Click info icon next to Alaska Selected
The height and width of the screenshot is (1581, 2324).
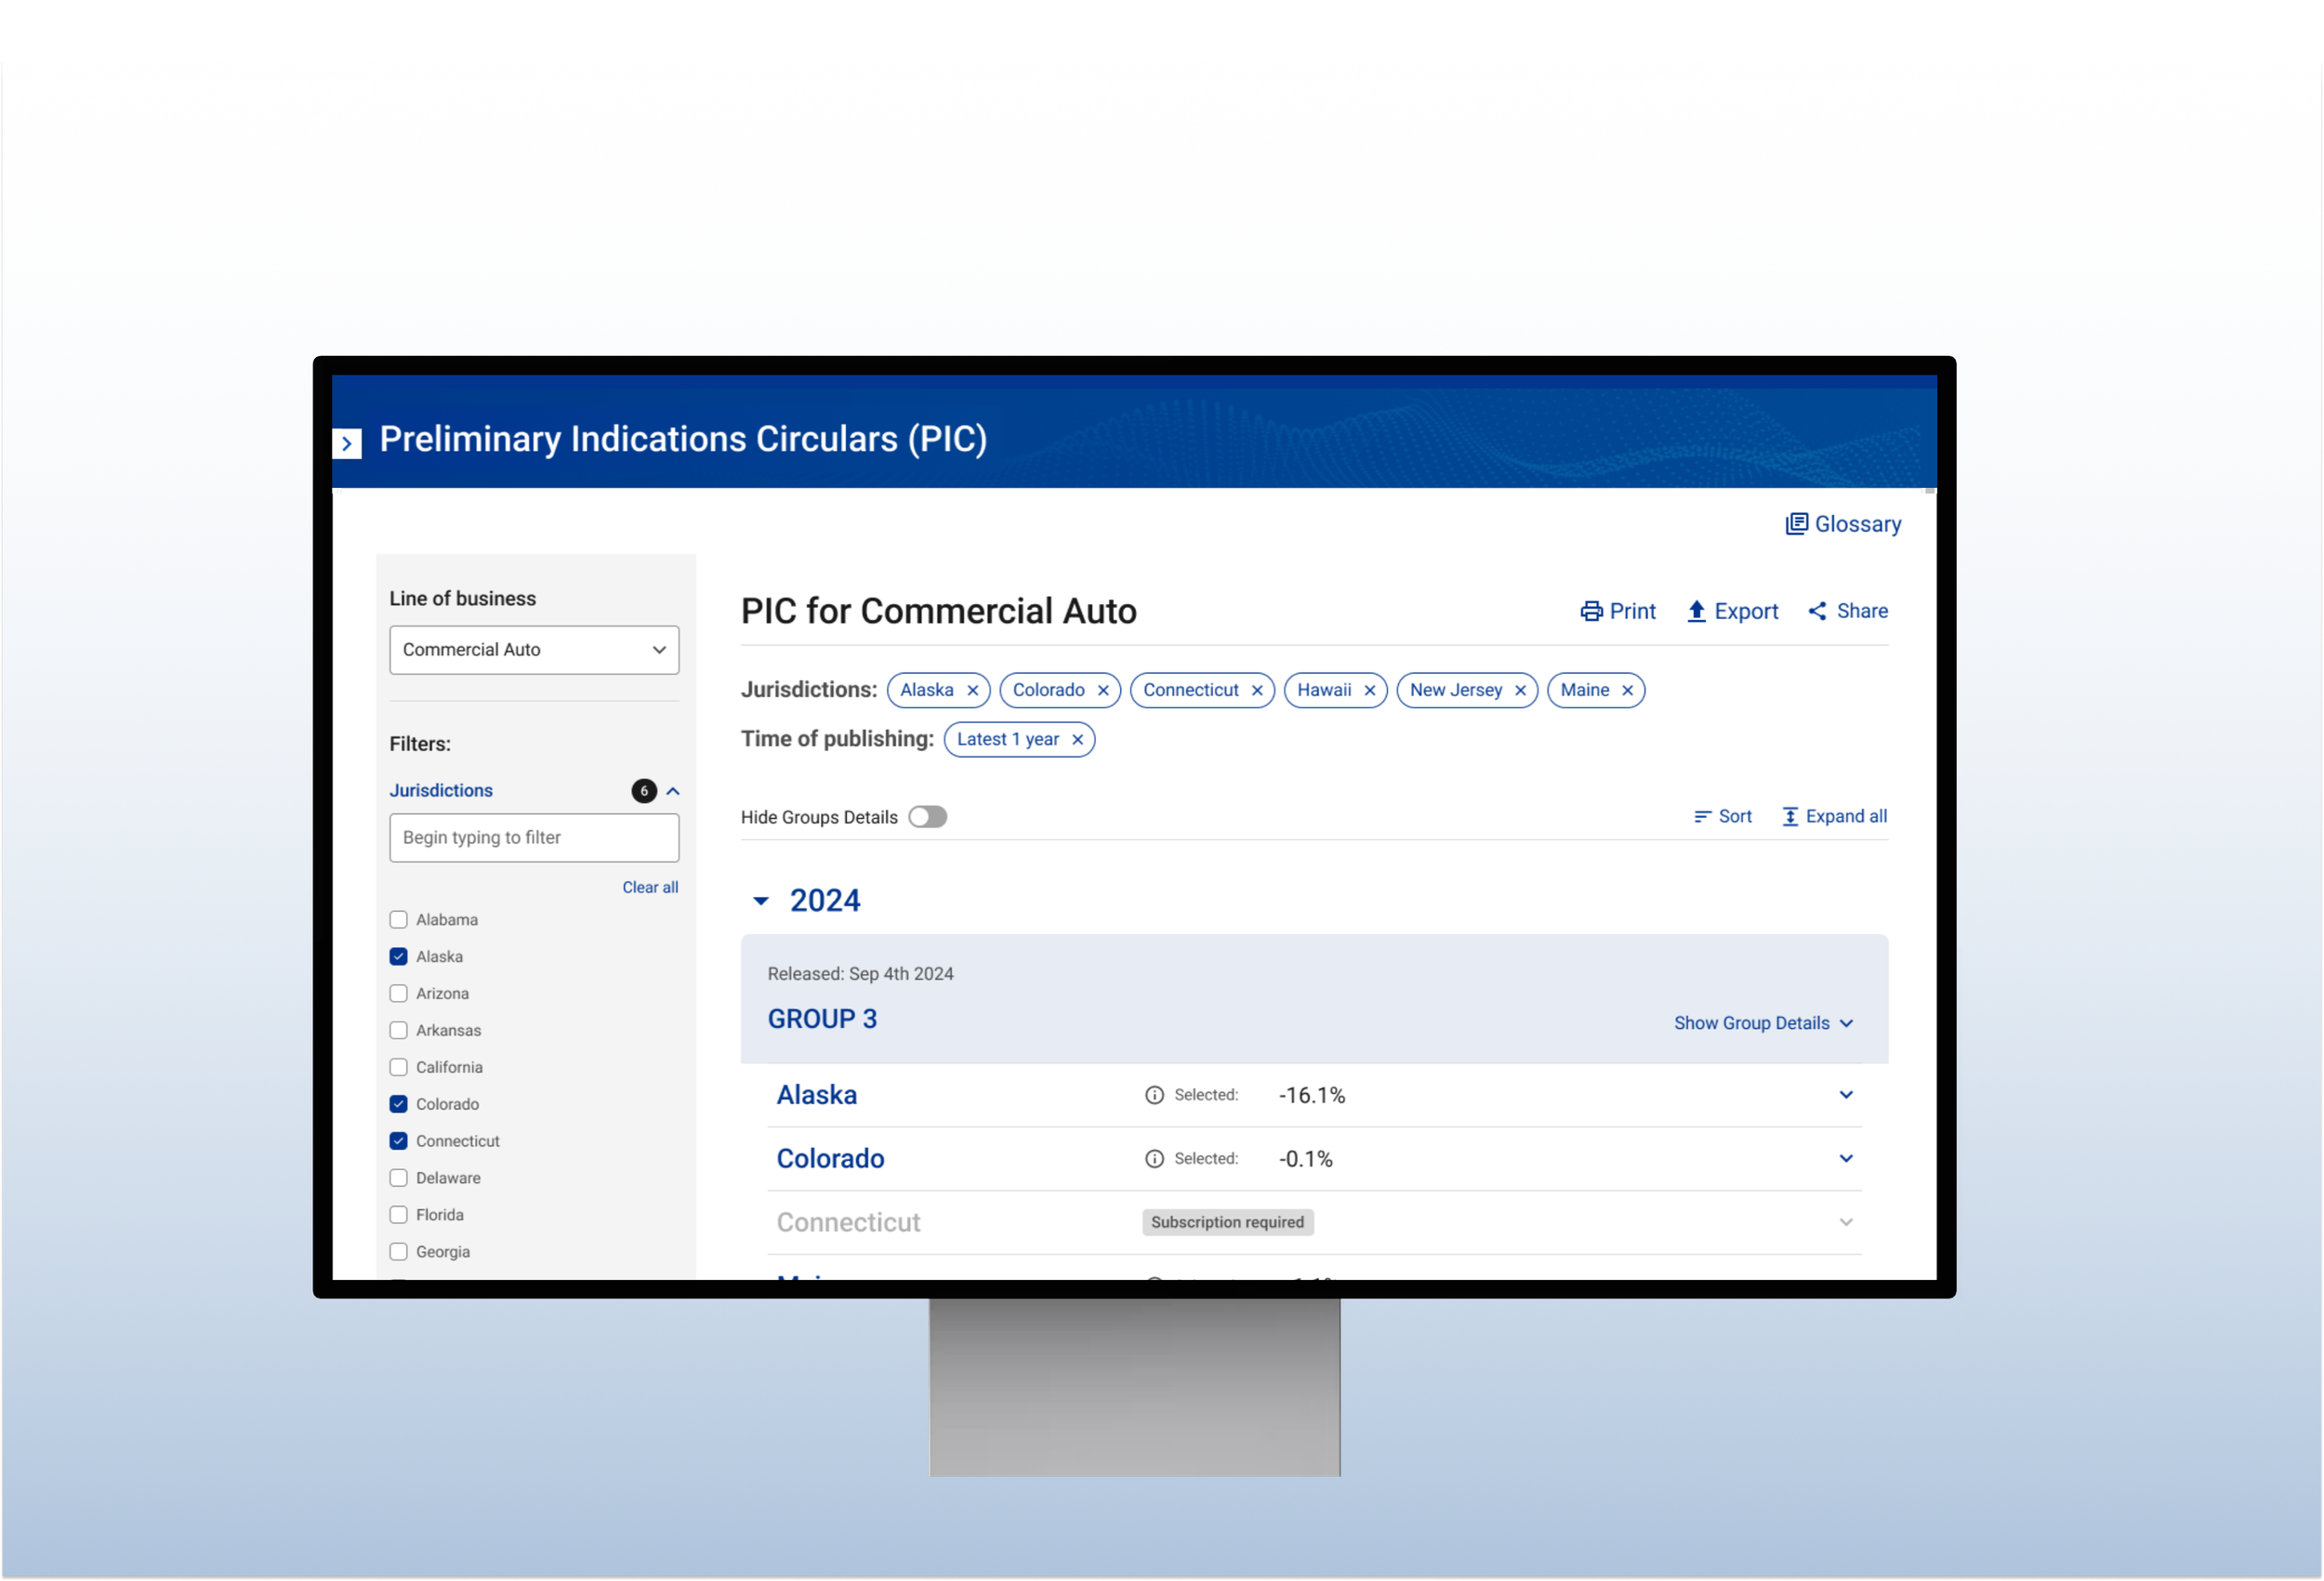tap(1154, 1095)
